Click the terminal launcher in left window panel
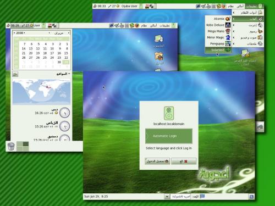This screenshot has width=275, height=206. tap(111, 25)
